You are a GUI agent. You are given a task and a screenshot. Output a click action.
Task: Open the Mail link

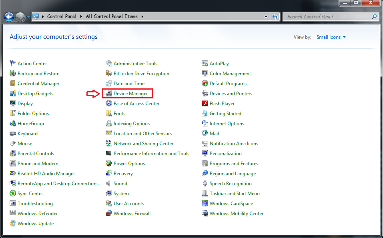214,134
